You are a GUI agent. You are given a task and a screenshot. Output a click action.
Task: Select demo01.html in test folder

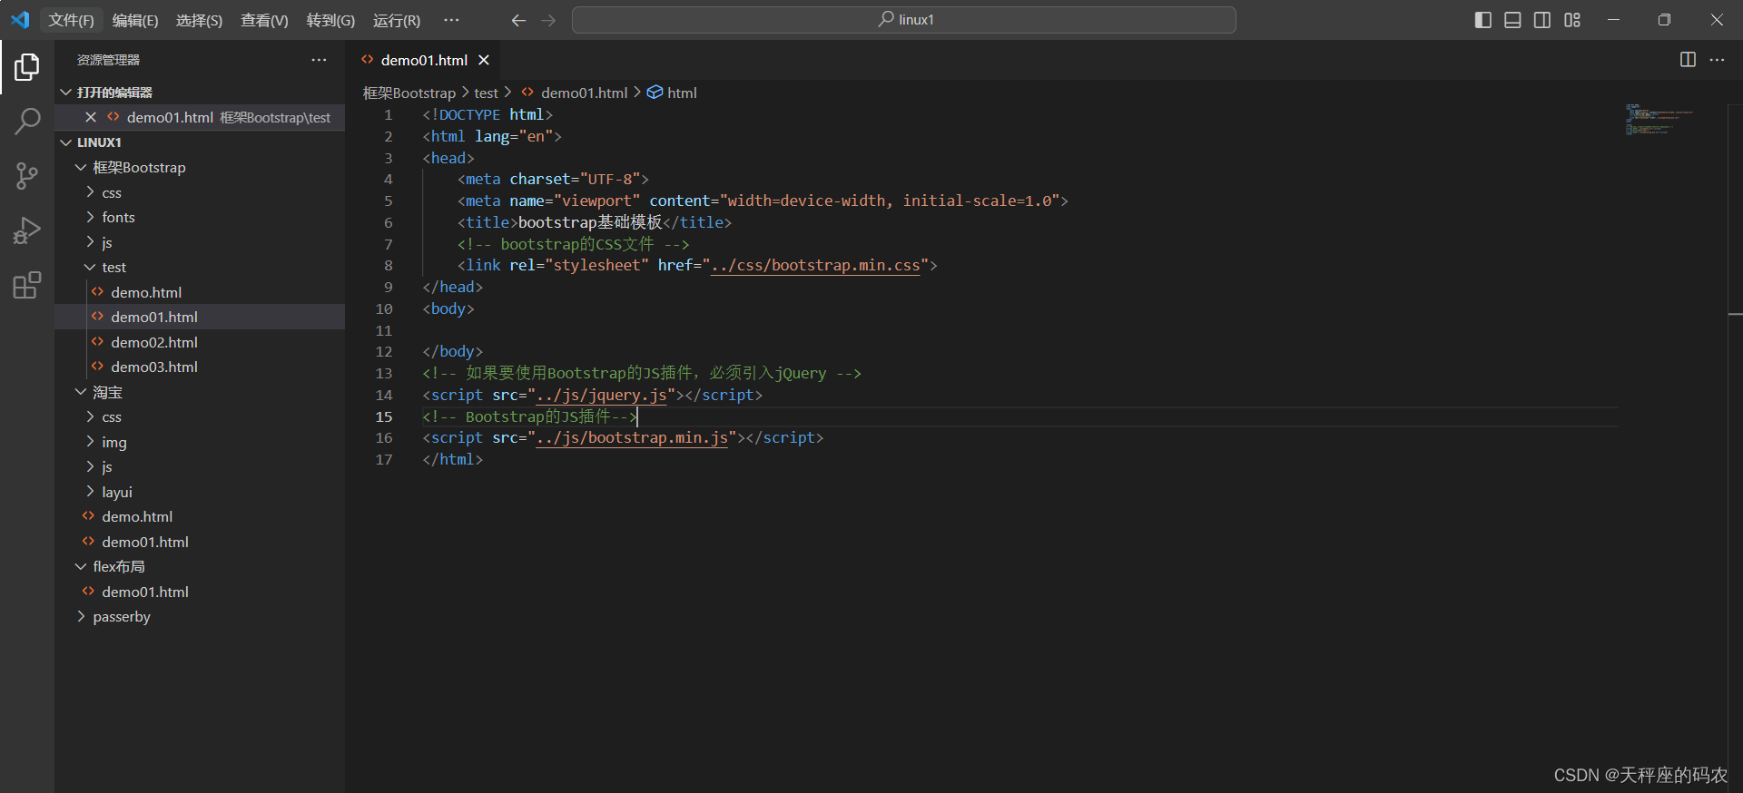click(x=200, y=318)
